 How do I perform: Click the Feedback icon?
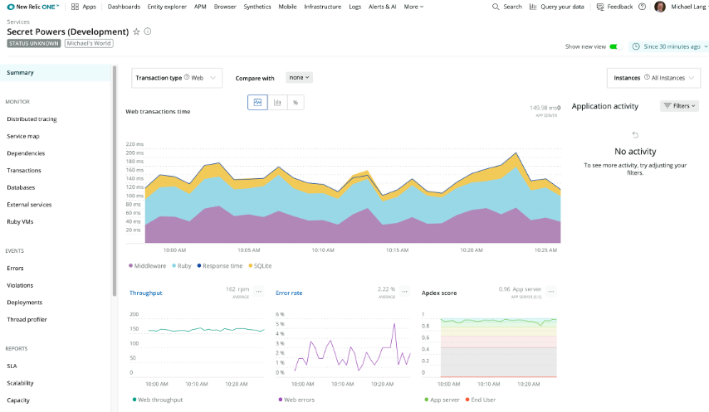[x=600, y=7]
